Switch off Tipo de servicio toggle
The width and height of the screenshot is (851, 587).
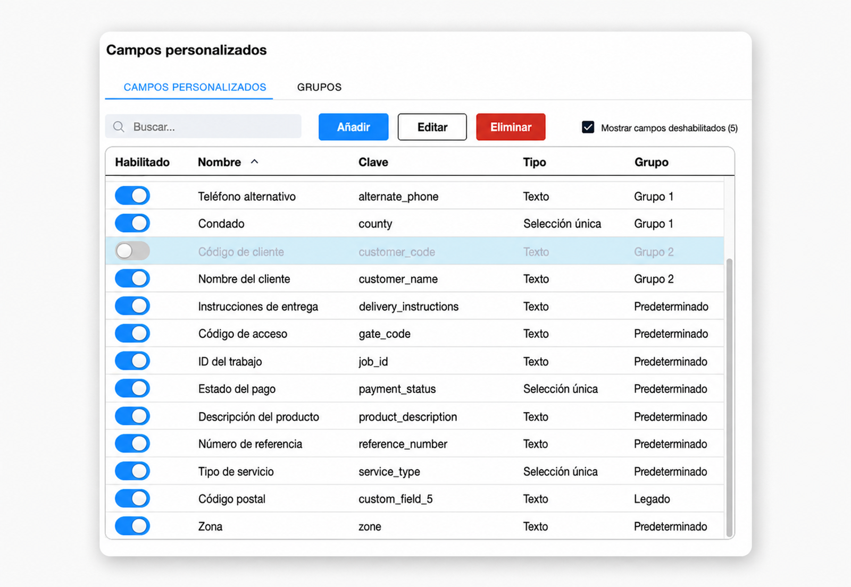point(132,471)
